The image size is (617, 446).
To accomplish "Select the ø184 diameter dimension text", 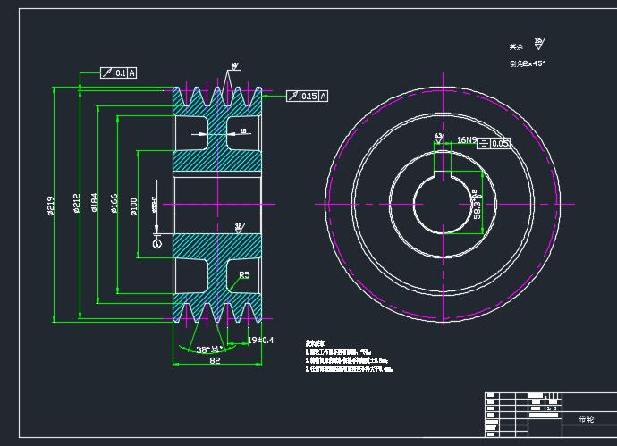I will tap(95, 203).
